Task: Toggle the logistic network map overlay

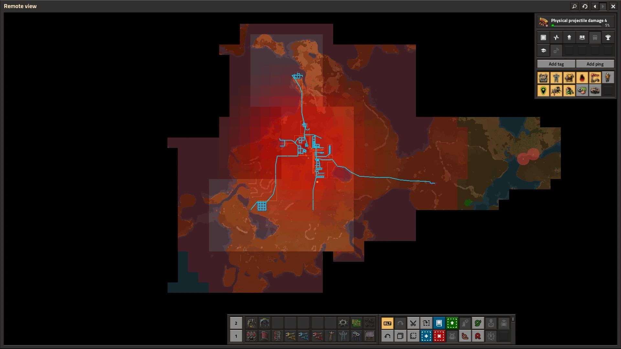Action: tap(543, 78)
